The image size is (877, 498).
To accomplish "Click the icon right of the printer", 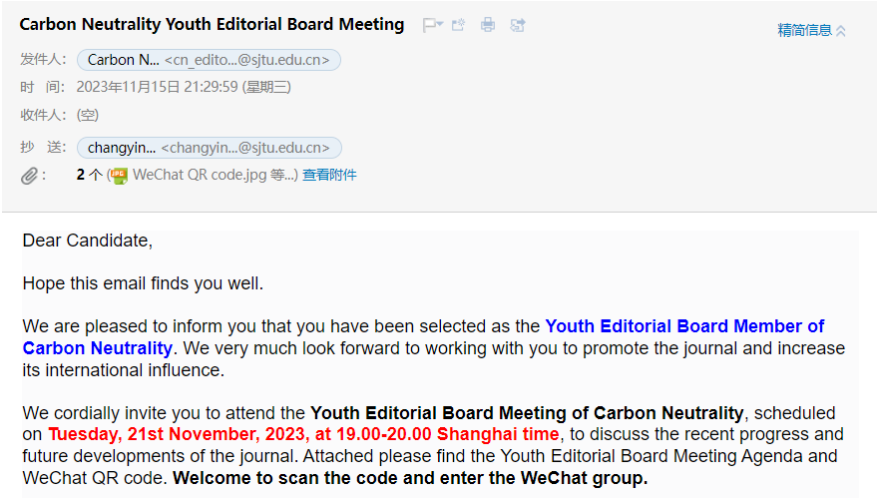I will [x=518, y=25].
